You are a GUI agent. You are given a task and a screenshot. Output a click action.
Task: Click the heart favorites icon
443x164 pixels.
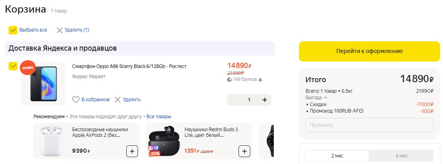point(75,100)
